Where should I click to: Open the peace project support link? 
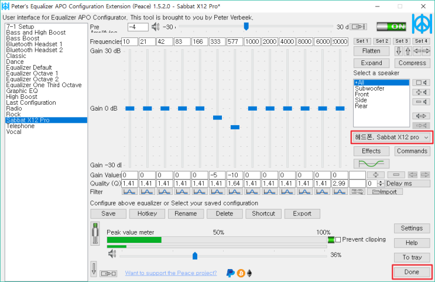(170, 273)
